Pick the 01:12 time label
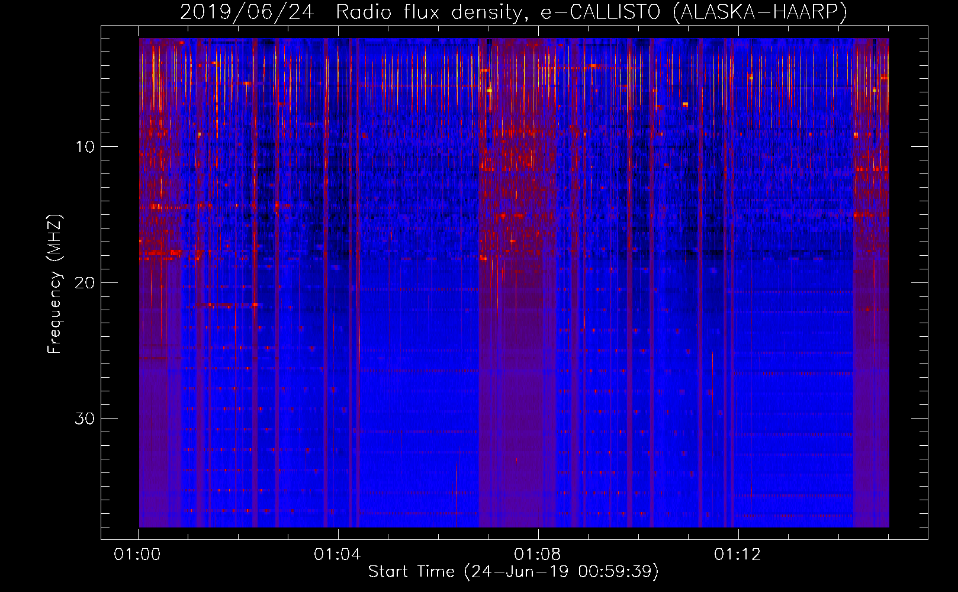Viewport: 958px width, 592px height. (738, 555)
